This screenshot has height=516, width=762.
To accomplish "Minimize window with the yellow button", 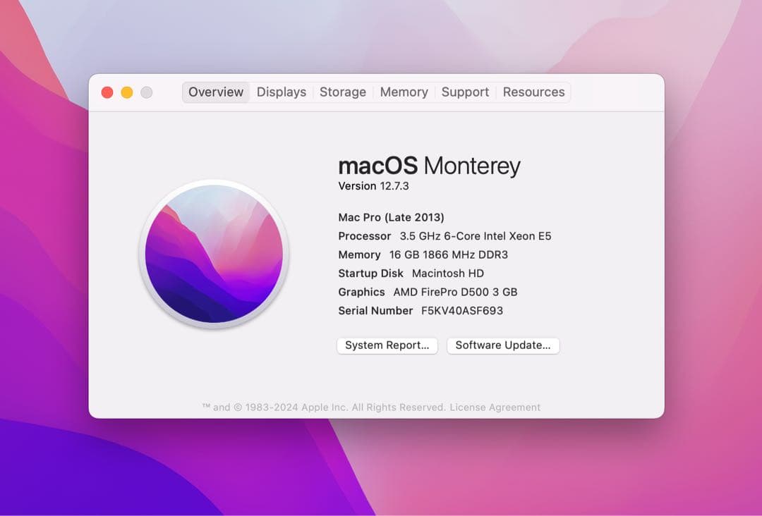I will point(127,92).
